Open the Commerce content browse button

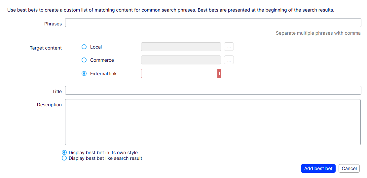(x=229, y=60)
